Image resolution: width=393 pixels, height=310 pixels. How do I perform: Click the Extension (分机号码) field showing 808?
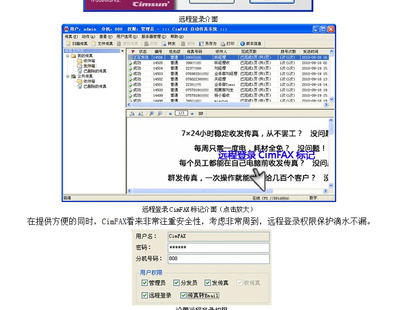click(x=219, y=259)
